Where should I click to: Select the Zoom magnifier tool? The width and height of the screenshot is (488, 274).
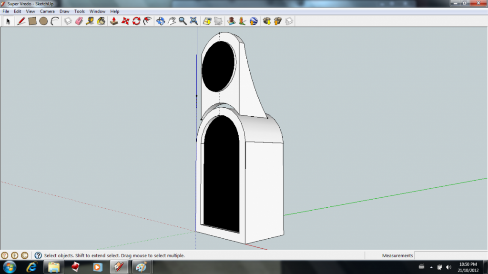click(183, 21)
